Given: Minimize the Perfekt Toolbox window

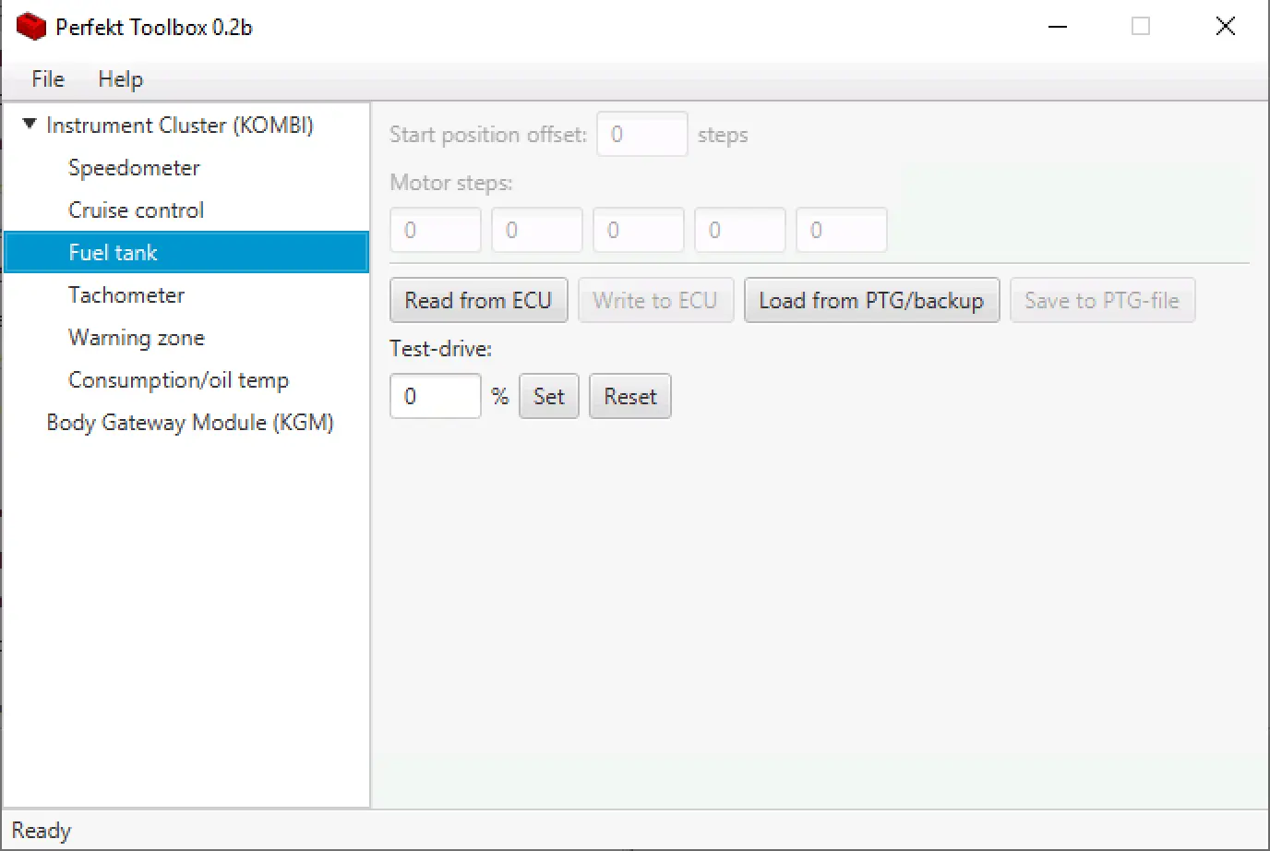Looking at the screenshot, I should click(1058, 27).
